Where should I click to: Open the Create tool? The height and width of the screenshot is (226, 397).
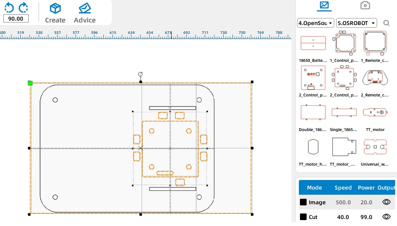[x=55, y=13]
